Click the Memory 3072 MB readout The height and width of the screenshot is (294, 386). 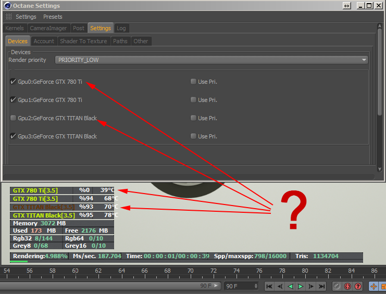(40, 223)
